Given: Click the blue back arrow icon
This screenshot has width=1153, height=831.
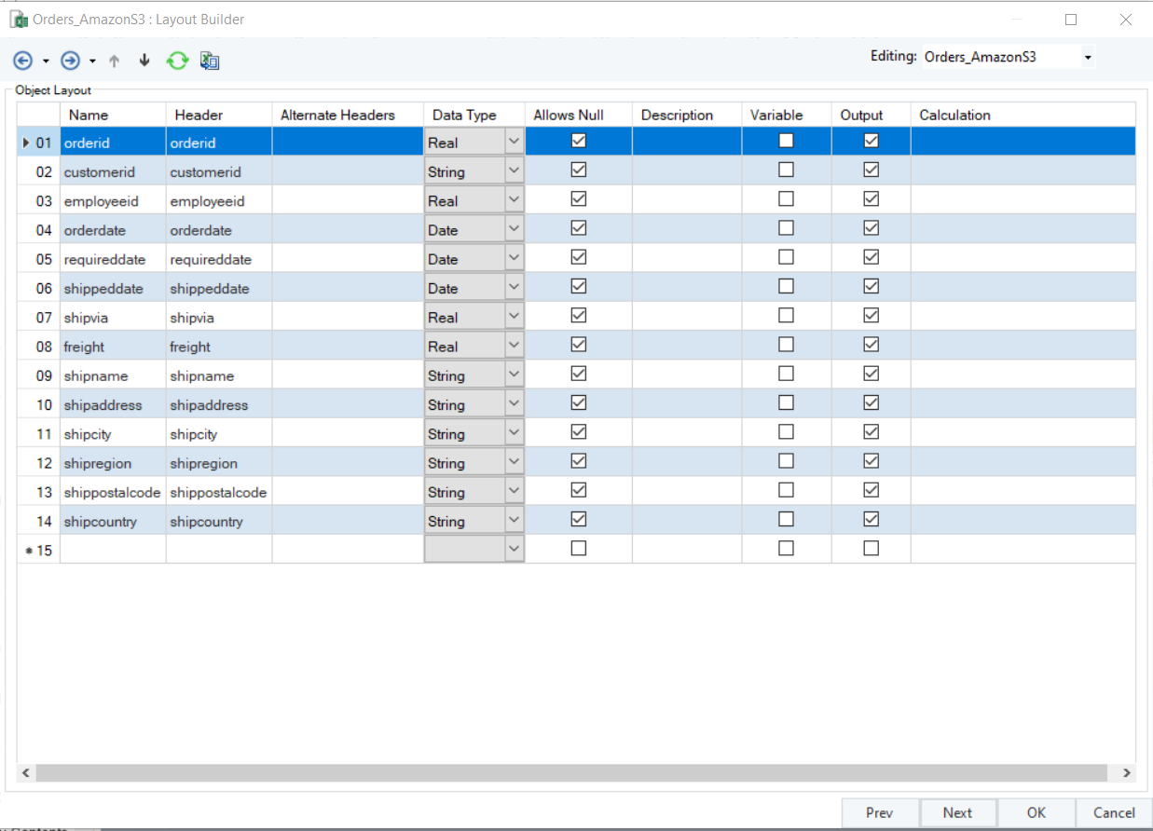Looking at the screenshot, I should 23,61.
